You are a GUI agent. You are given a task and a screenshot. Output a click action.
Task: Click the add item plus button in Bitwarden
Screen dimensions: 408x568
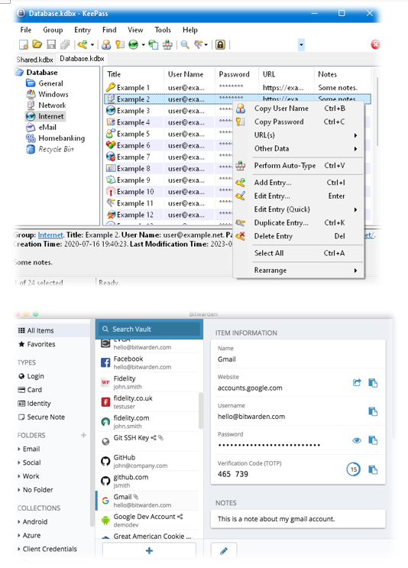(x=149, y=550)
